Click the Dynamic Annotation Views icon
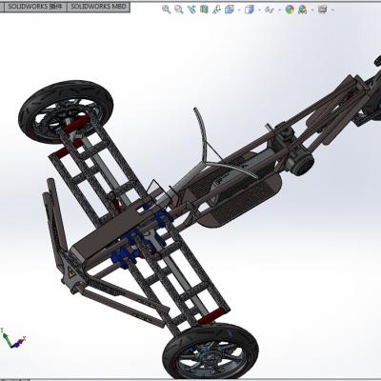 pos(217,10)
